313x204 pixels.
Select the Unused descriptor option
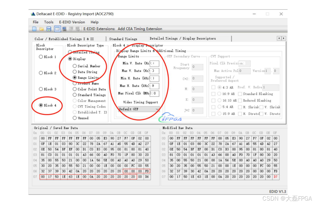[75, 118]
